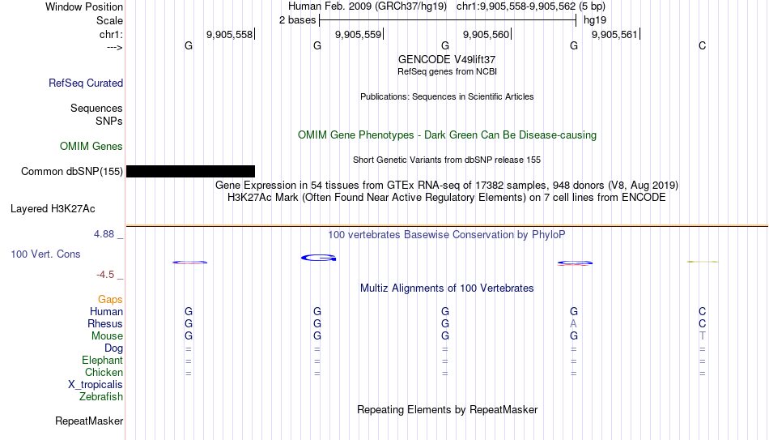Click the hg19 assembly label
The height and width of the screenshot is (440, 769).
(x=595, y=20)
